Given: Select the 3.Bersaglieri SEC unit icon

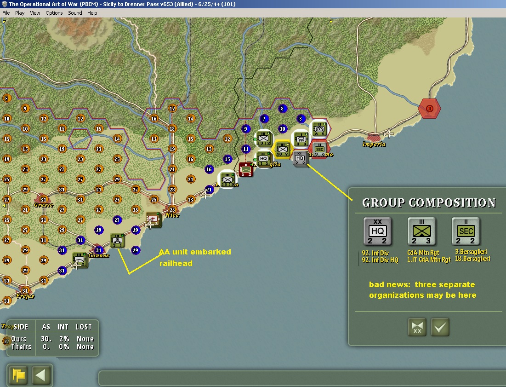Looking at the screenshot, I should coord(466,231).
